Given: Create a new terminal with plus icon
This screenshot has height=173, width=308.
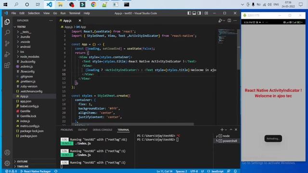Looking at the screenshot, I should coord(222,130).
